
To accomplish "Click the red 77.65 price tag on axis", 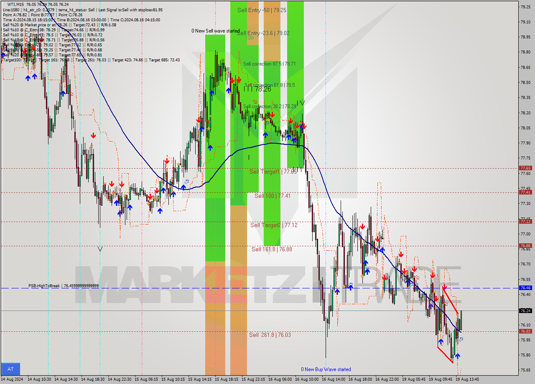I will pyautogui.click(x=525, y=168).
